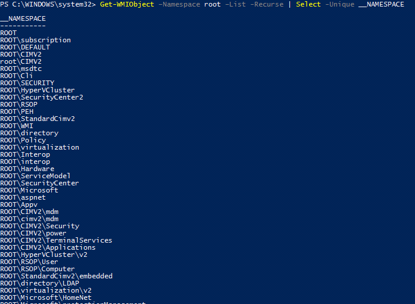Click the Get-WMIObject command text
Screen dimensions: 415x304
(x=127, y=5)
